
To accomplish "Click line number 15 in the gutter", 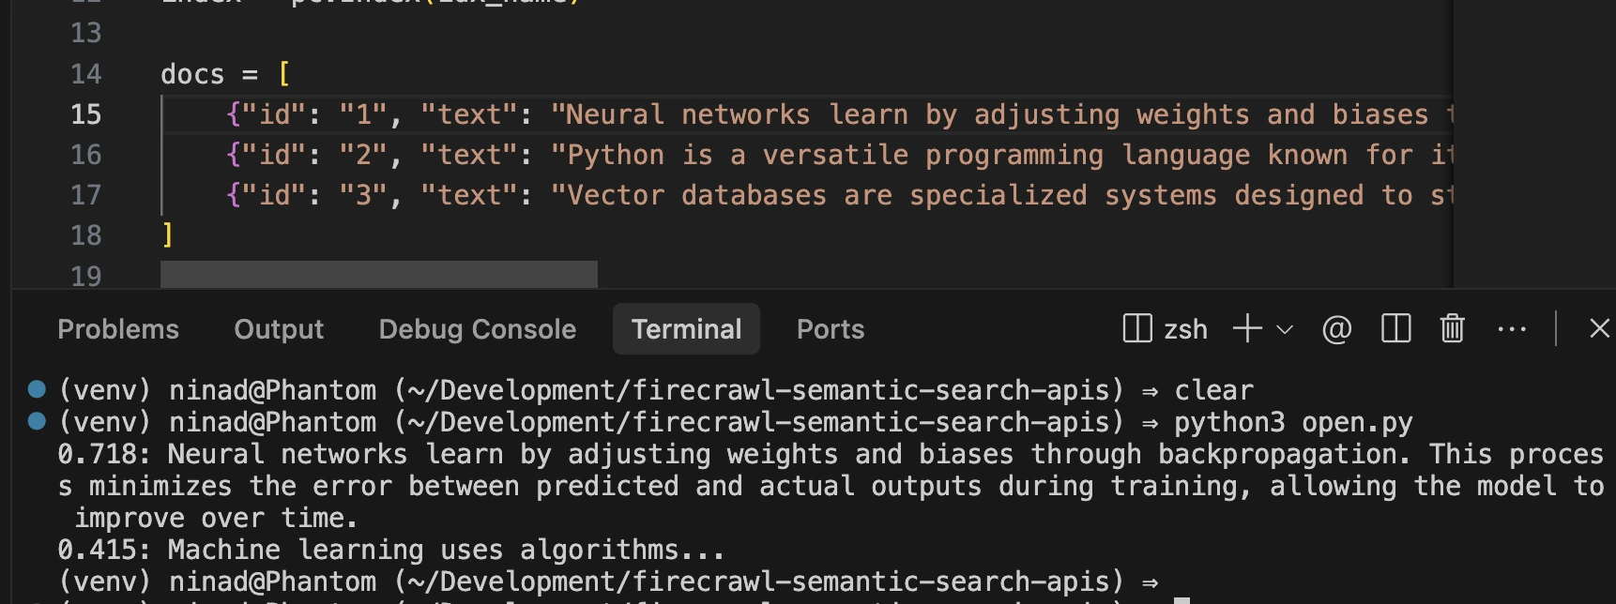I will point(85,114).
